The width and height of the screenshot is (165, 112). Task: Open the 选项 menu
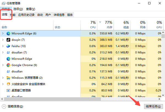[18, 9]
